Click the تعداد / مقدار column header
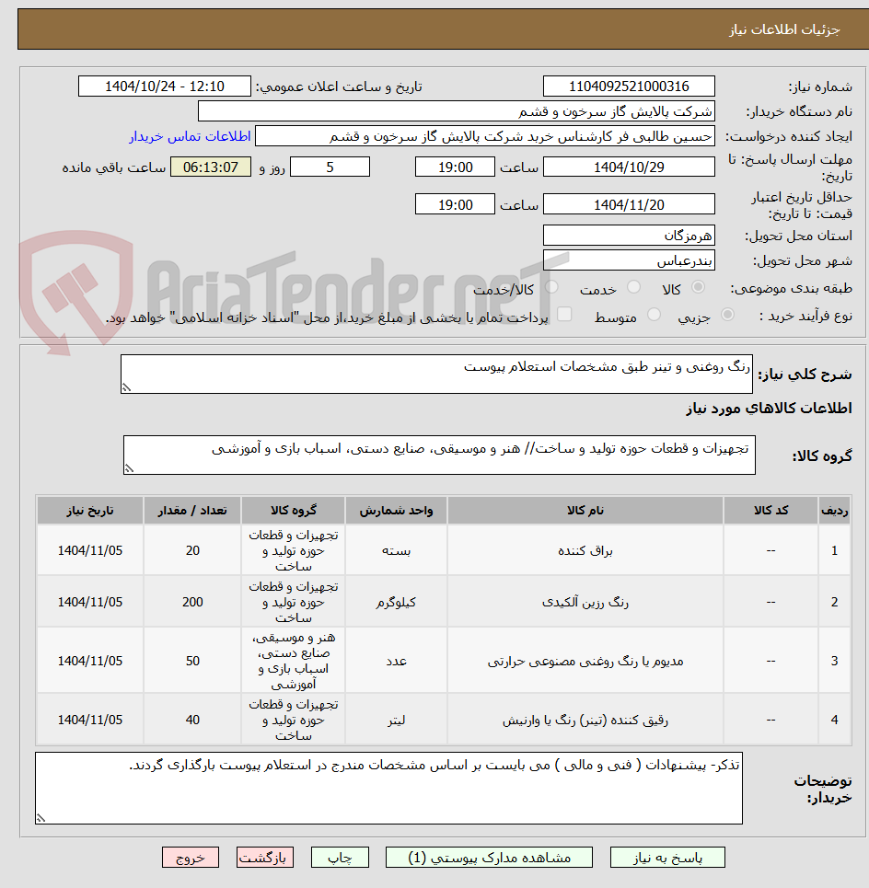The width and height of the screenshot is (869, 888). tap(192, 511)
